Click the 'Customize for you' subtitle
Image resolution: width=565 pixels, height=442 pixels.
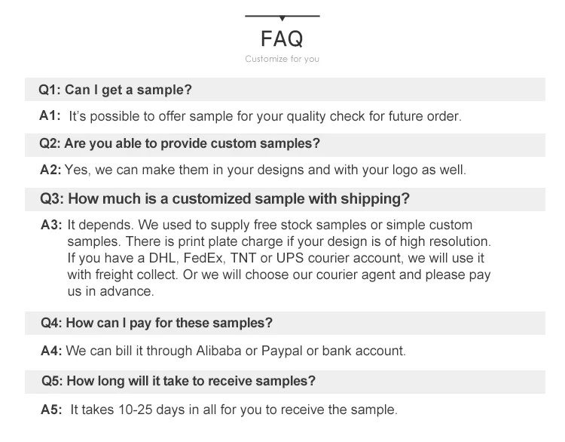pos(282,59)
